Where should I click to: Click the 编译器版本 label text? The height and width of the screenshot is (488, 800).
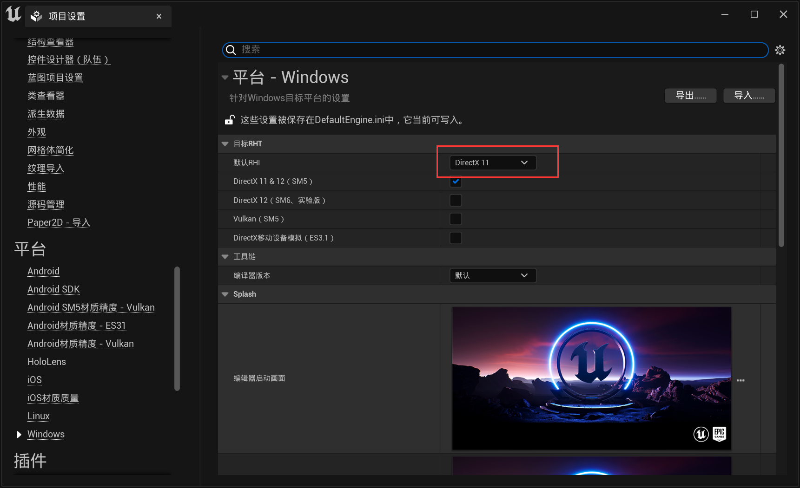251,275
